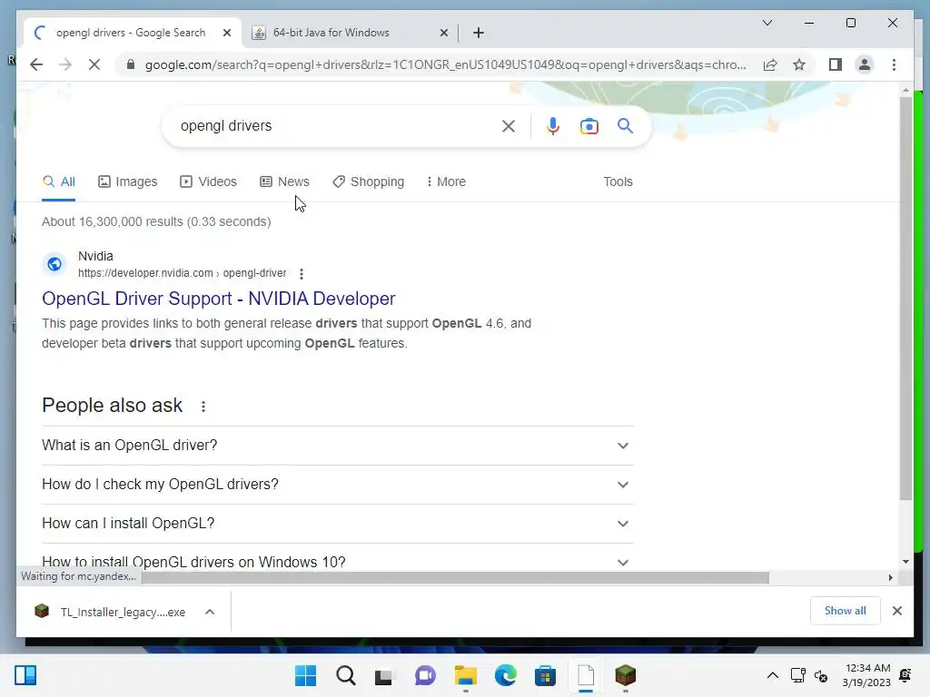Viewport: 930px width, 697px height.
Task: Search by image with the camera icon
Action: point(589,126)
